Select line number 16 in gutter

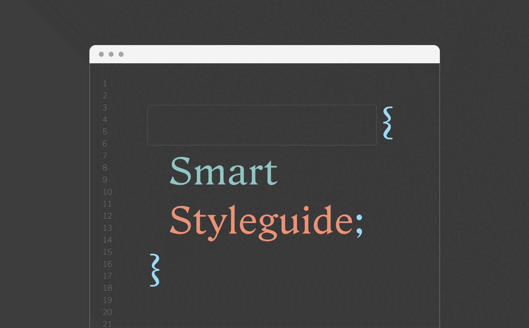(x=107, y=264)
